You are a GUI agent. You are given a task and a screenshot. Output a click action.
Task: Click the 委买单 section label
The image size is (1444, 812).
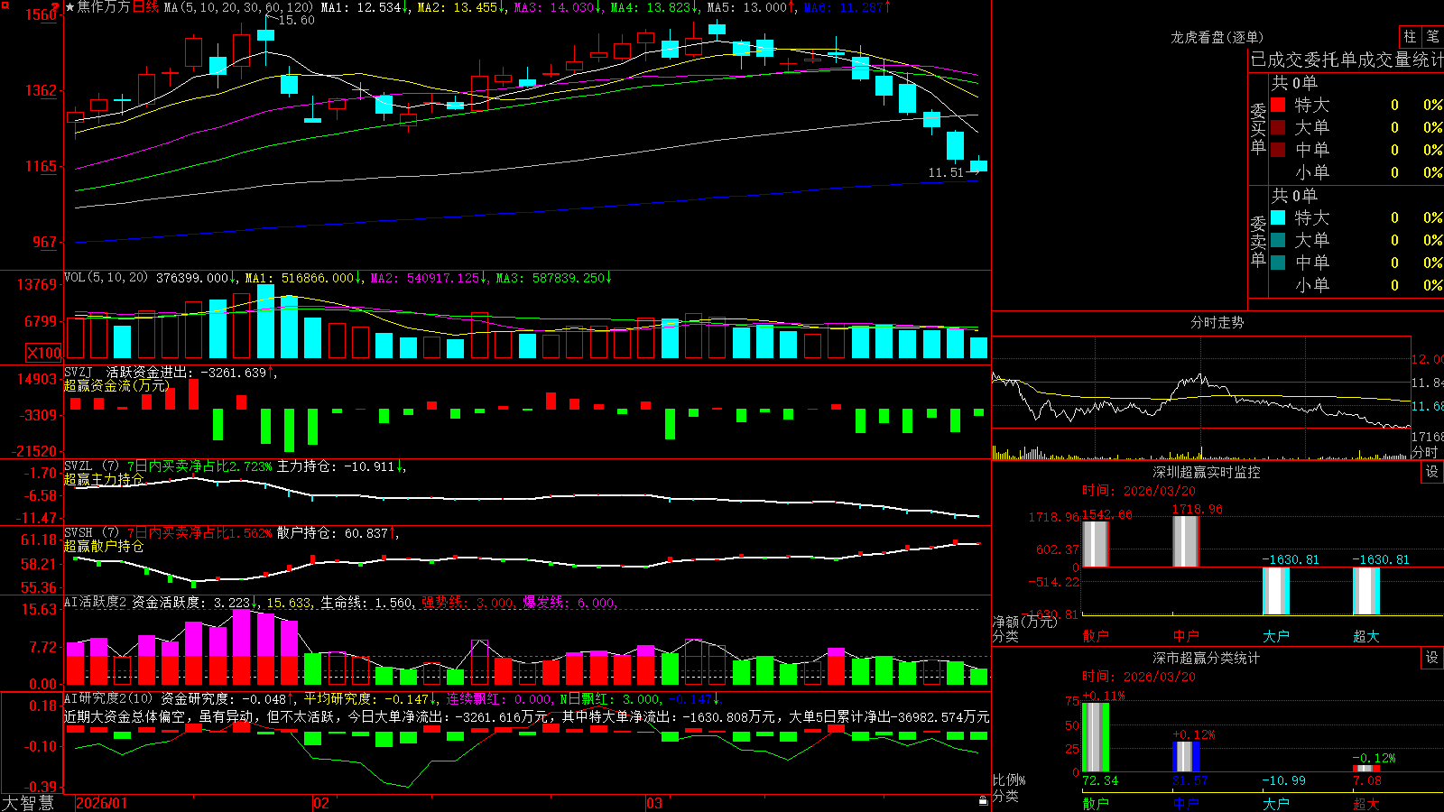(x=1258, y=128)
